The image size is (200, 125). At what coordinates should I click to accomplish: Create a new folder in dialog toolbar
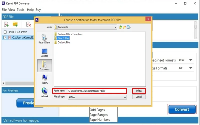[x=124, y=27]
